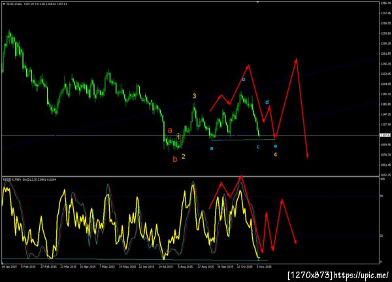The height and width of the screenshot is (282, 392).
Task: Click the 1337.45 price scale value
Action: [385, 13]
